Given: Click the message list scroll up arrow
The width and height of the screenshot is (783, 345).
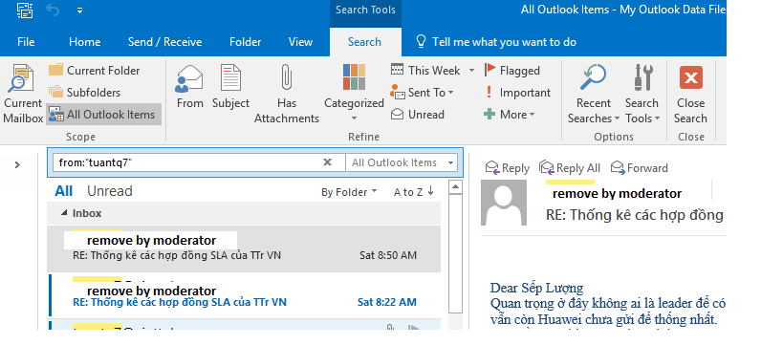Looking at the screenshot, I should pos(455,187).
